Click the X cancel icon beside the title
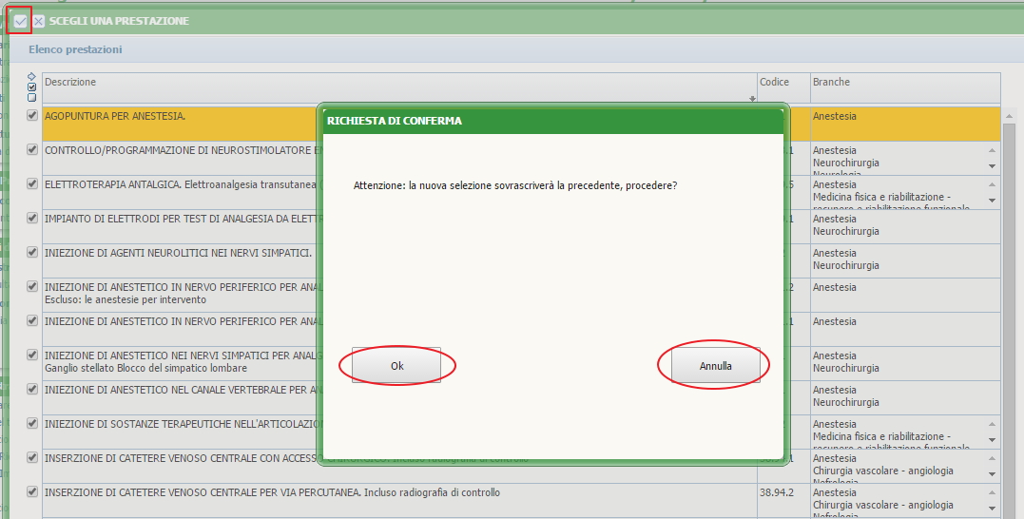The image size is (1024, 519). pos(39,21)
